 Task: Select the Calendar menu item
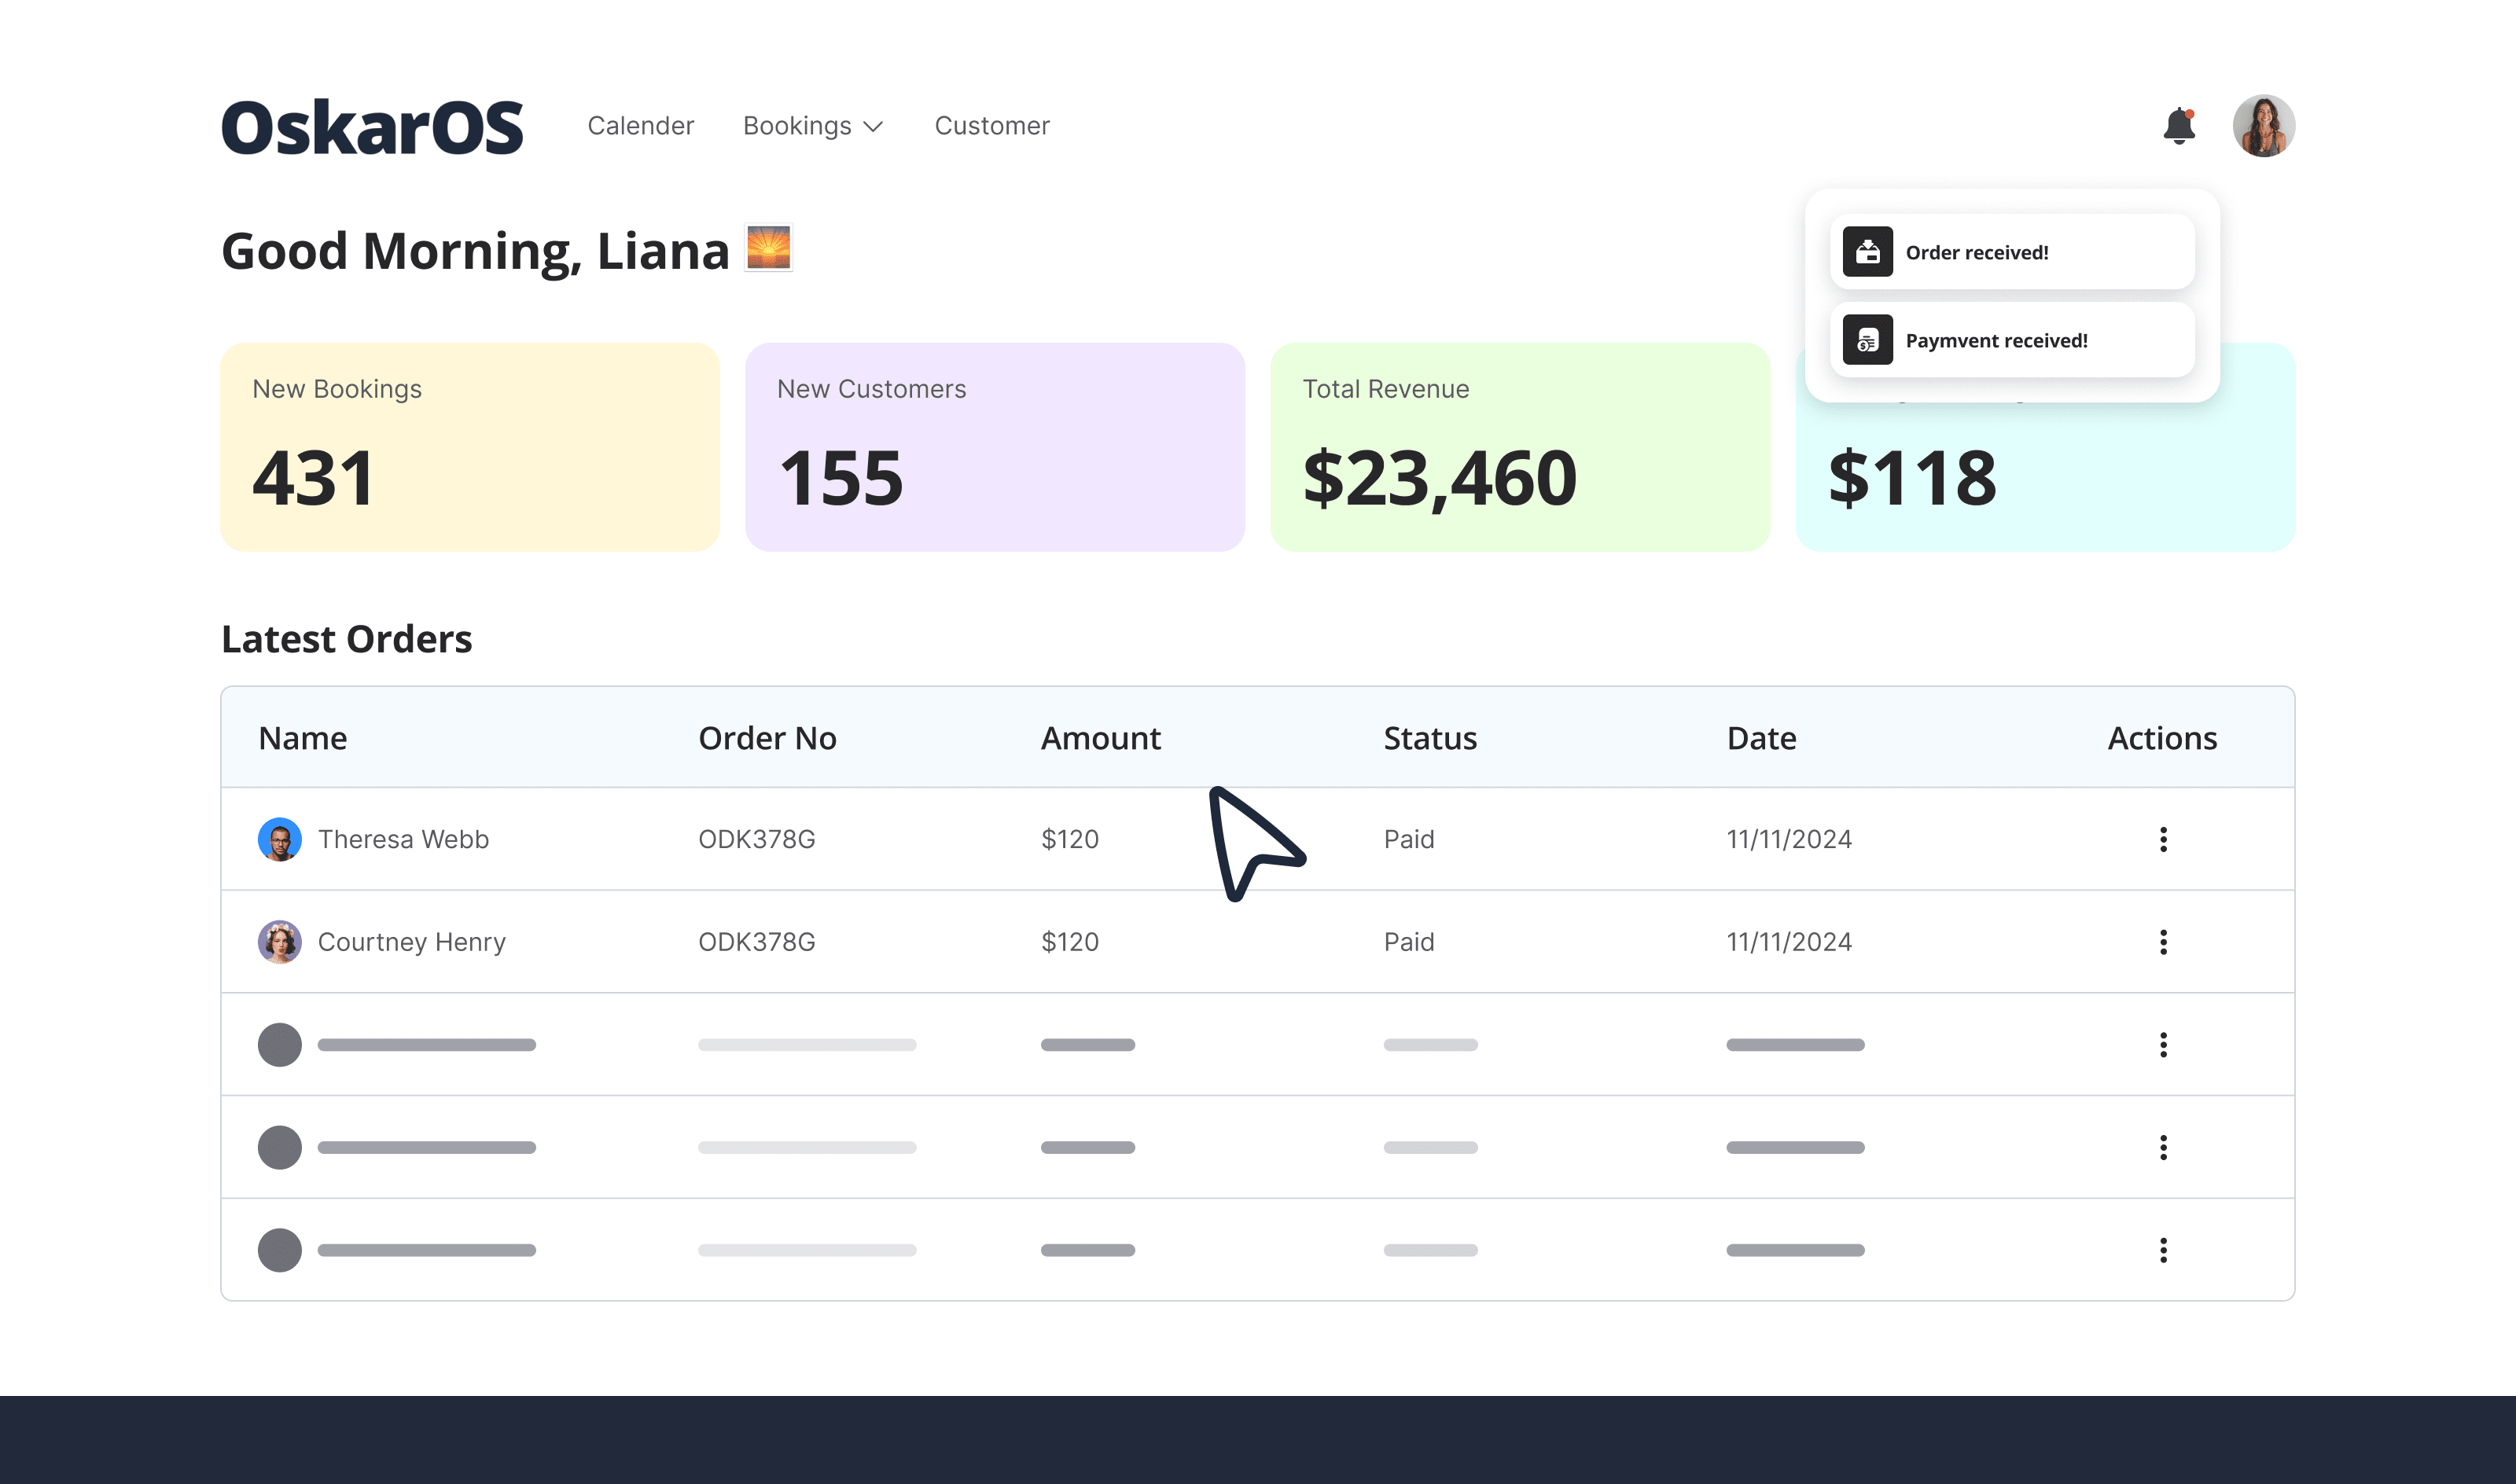pos(638,126)
